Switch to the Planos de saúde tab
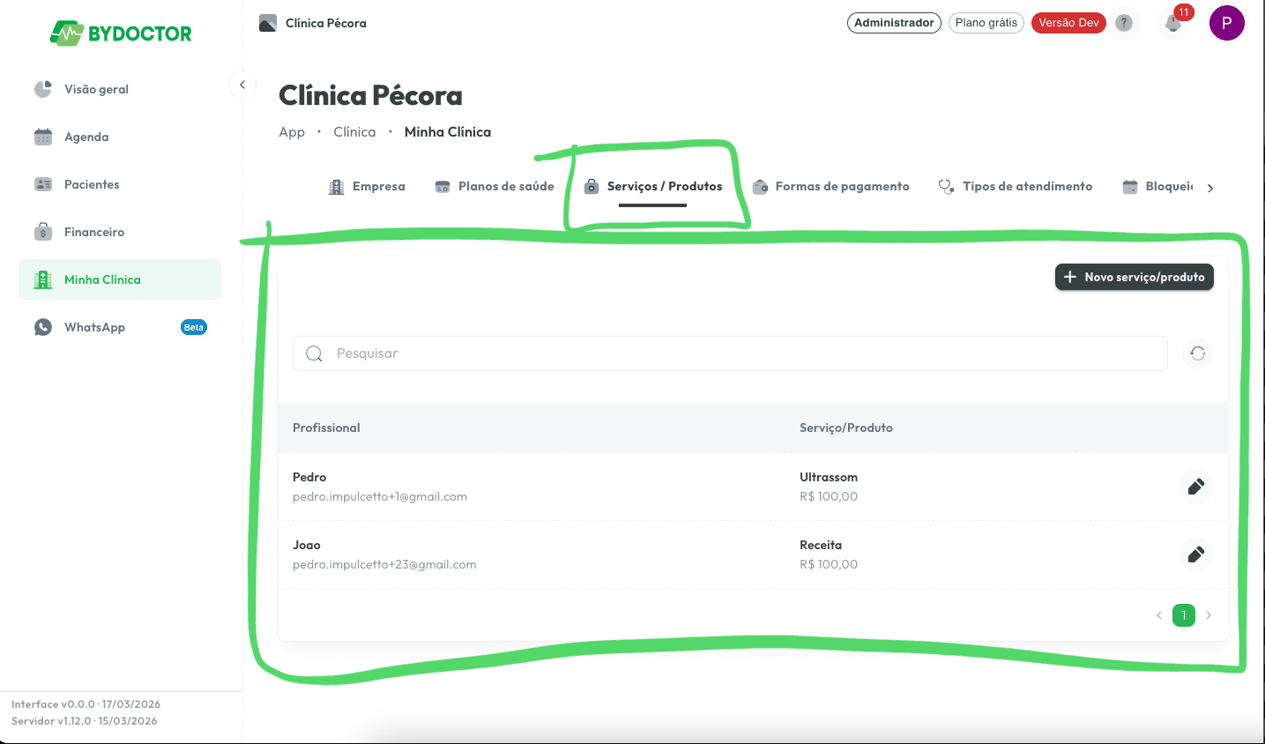This screenshot has height=744, width=1265. point(495,186)
